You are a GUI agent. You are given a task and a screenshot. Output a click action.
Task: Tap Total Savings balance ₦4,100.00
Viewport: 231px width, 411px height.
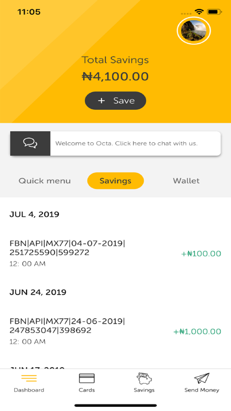115,77
